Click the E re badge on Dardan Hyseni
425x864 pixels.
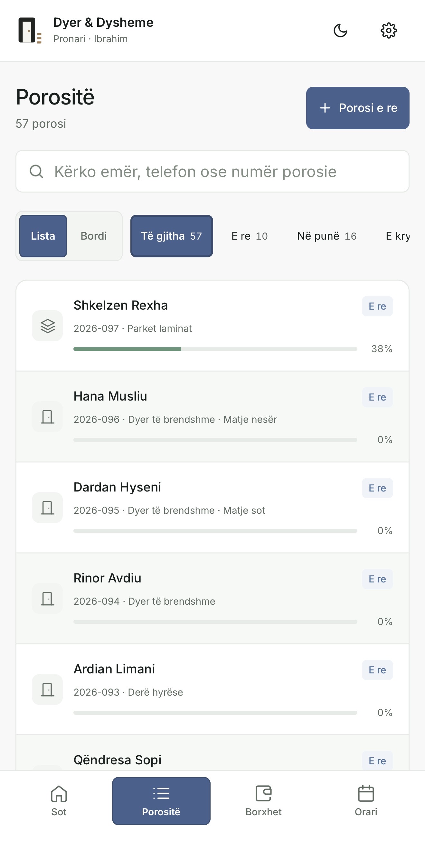pyautogui.click(x=377, y=488)
